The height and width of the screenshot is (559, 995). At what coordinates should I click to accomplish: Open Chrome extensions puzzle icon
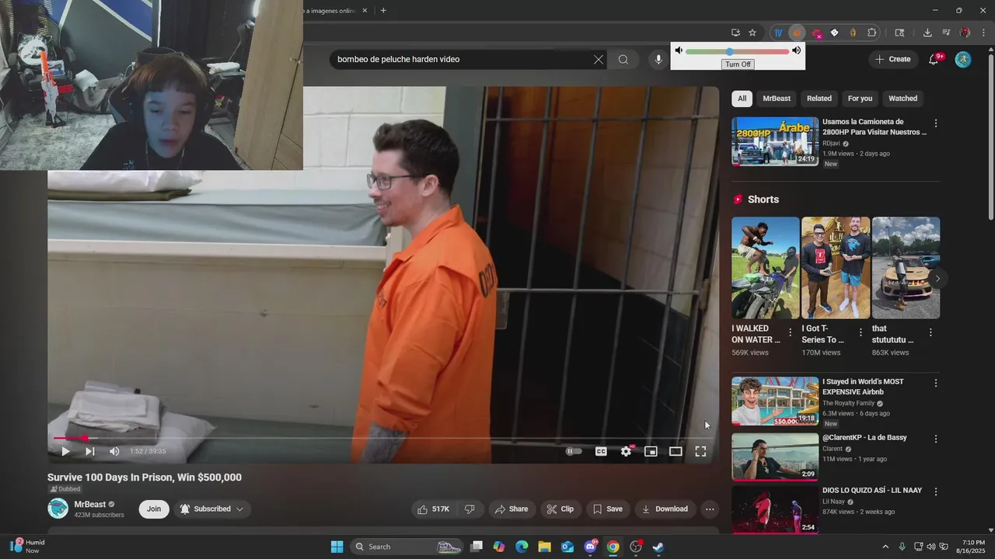[872, 33]
